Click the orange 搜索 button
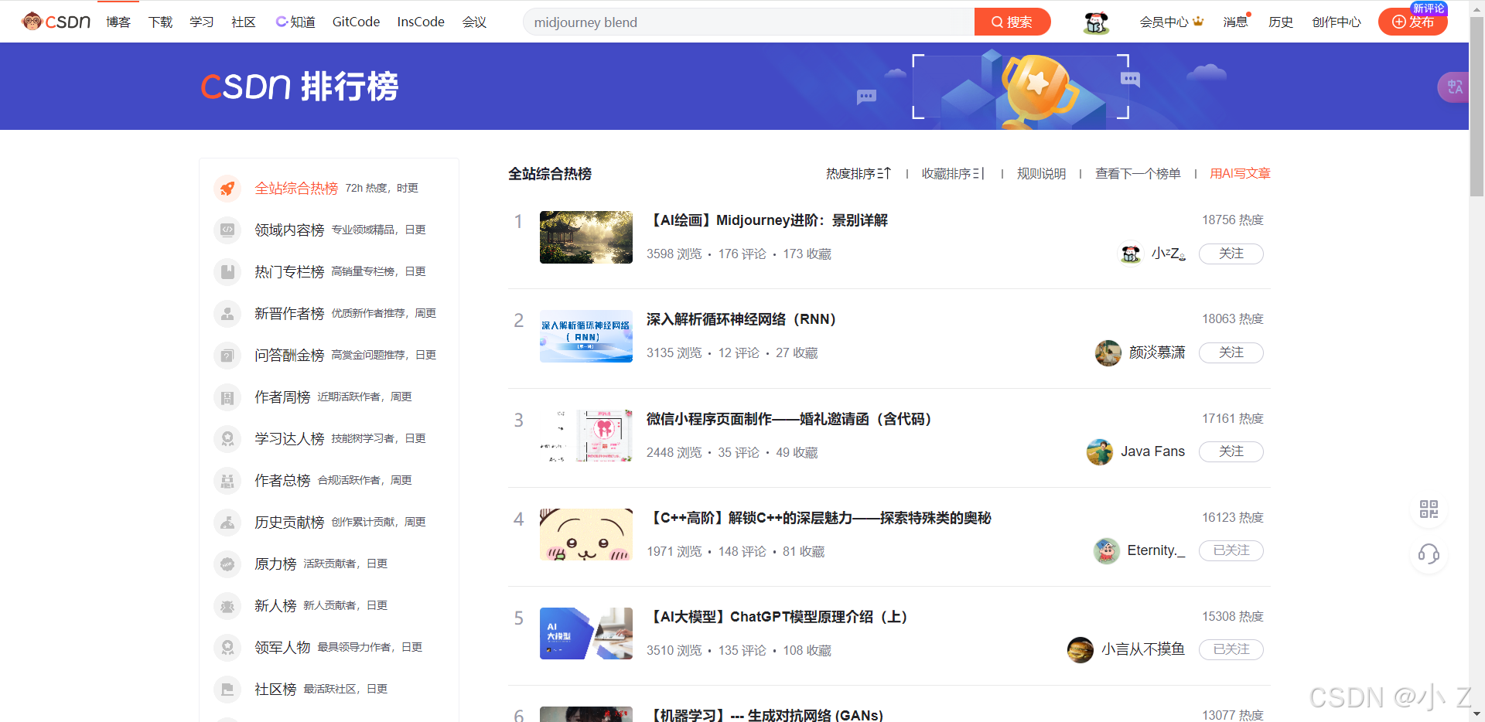Image resolution: width=1485 pixels, height=722 pixels. (1012, 22)
